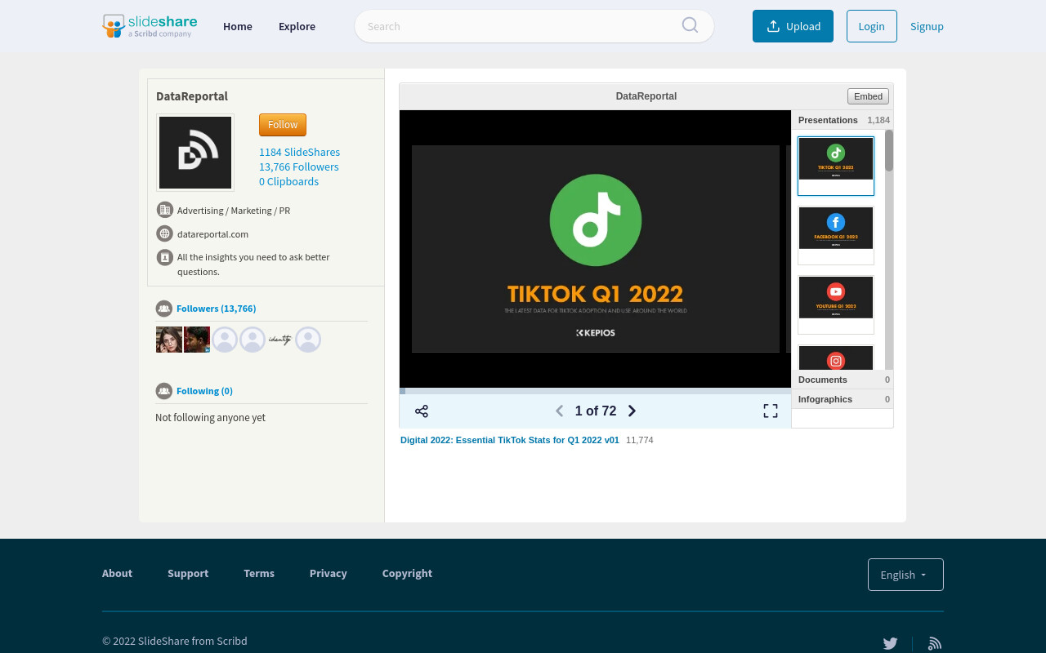Open the RSS feed icon
The height and width of the screenshot is (653, 1046).
tap(935, 643)
